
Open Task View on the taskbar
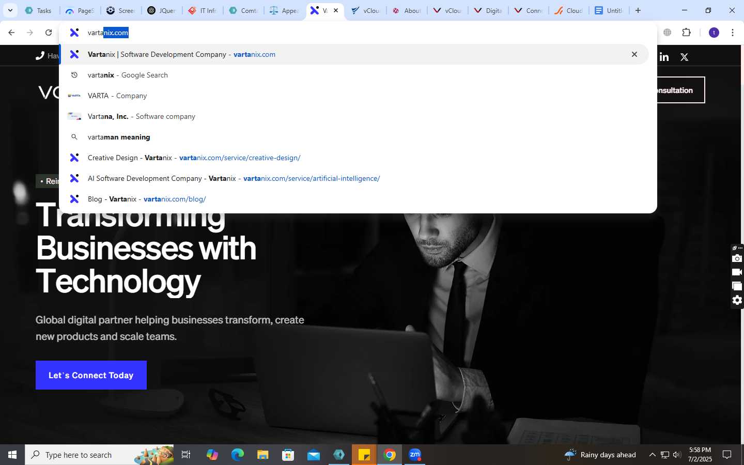(186, 455)
